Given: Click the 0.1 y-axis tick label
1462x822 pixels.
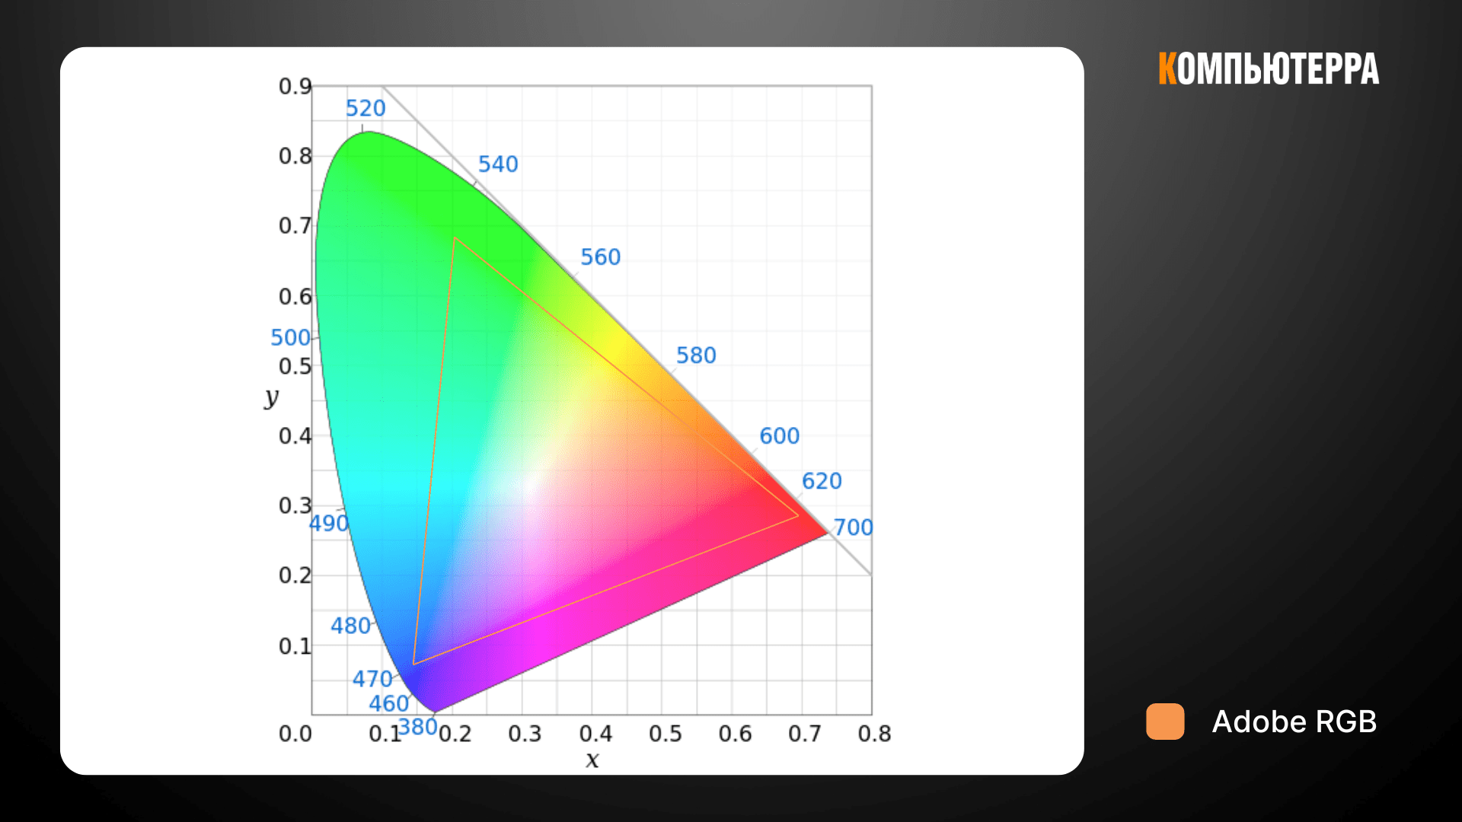Looking at the screenshot, I should click(295, 646).
